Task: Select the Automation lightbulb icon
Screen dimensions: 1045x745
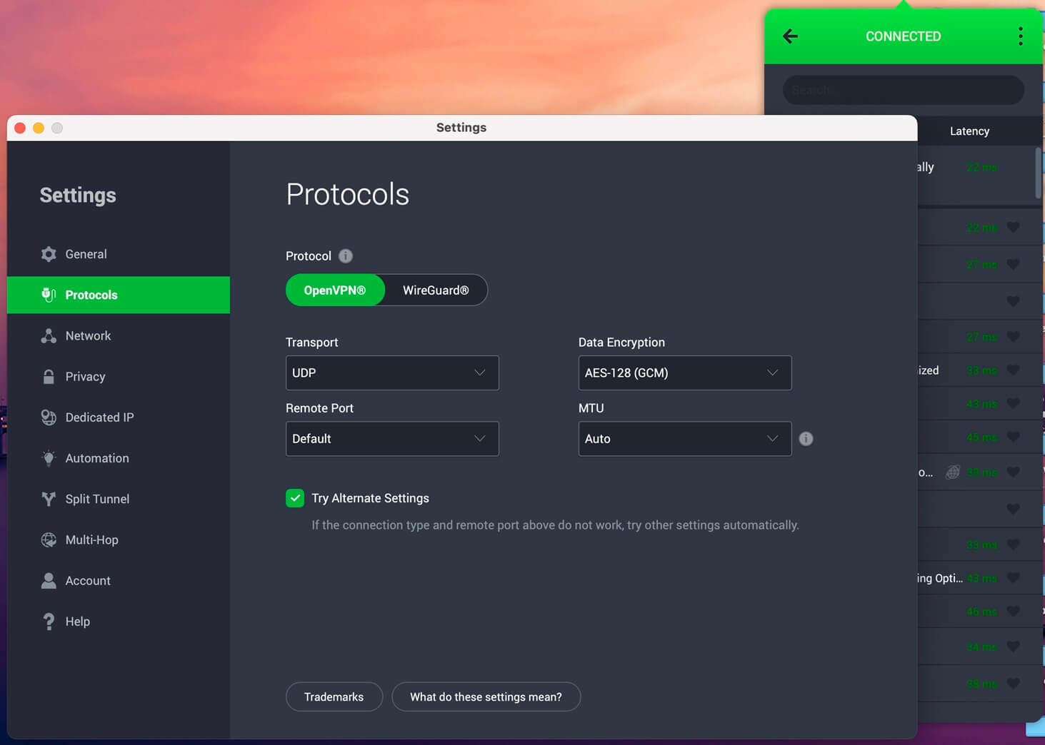Action: pos(48,457)
